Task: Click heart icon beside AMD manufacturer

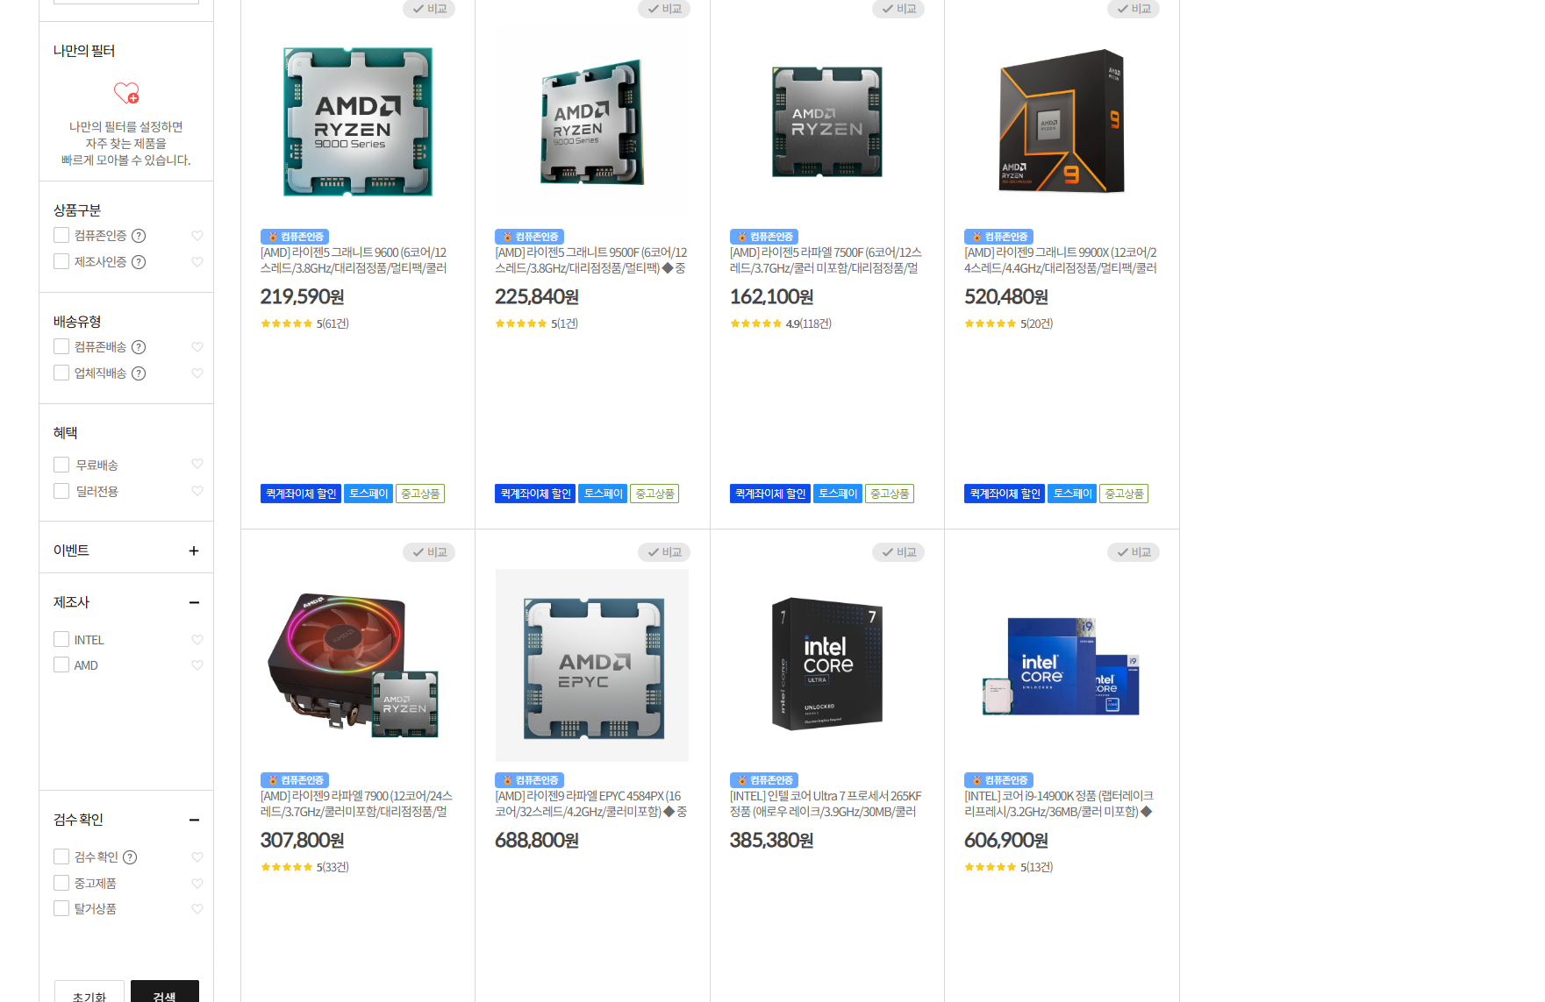Action: point(197,665)
